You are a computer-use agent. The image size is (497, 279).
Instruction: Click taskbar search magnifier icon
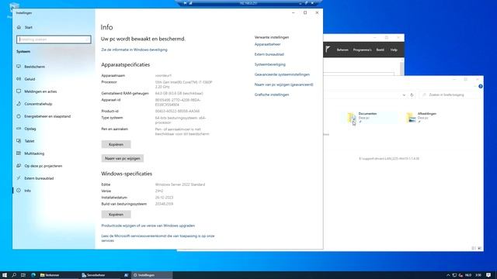click(x=14, y=275)
